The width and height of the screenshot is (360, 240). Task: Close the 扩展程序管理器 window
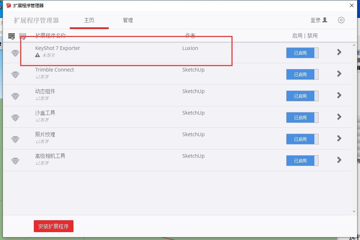point(351,5)
